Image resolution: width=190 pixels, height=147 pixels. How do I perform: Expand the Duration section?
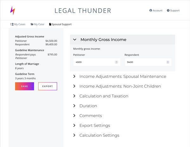coord(74,106)
